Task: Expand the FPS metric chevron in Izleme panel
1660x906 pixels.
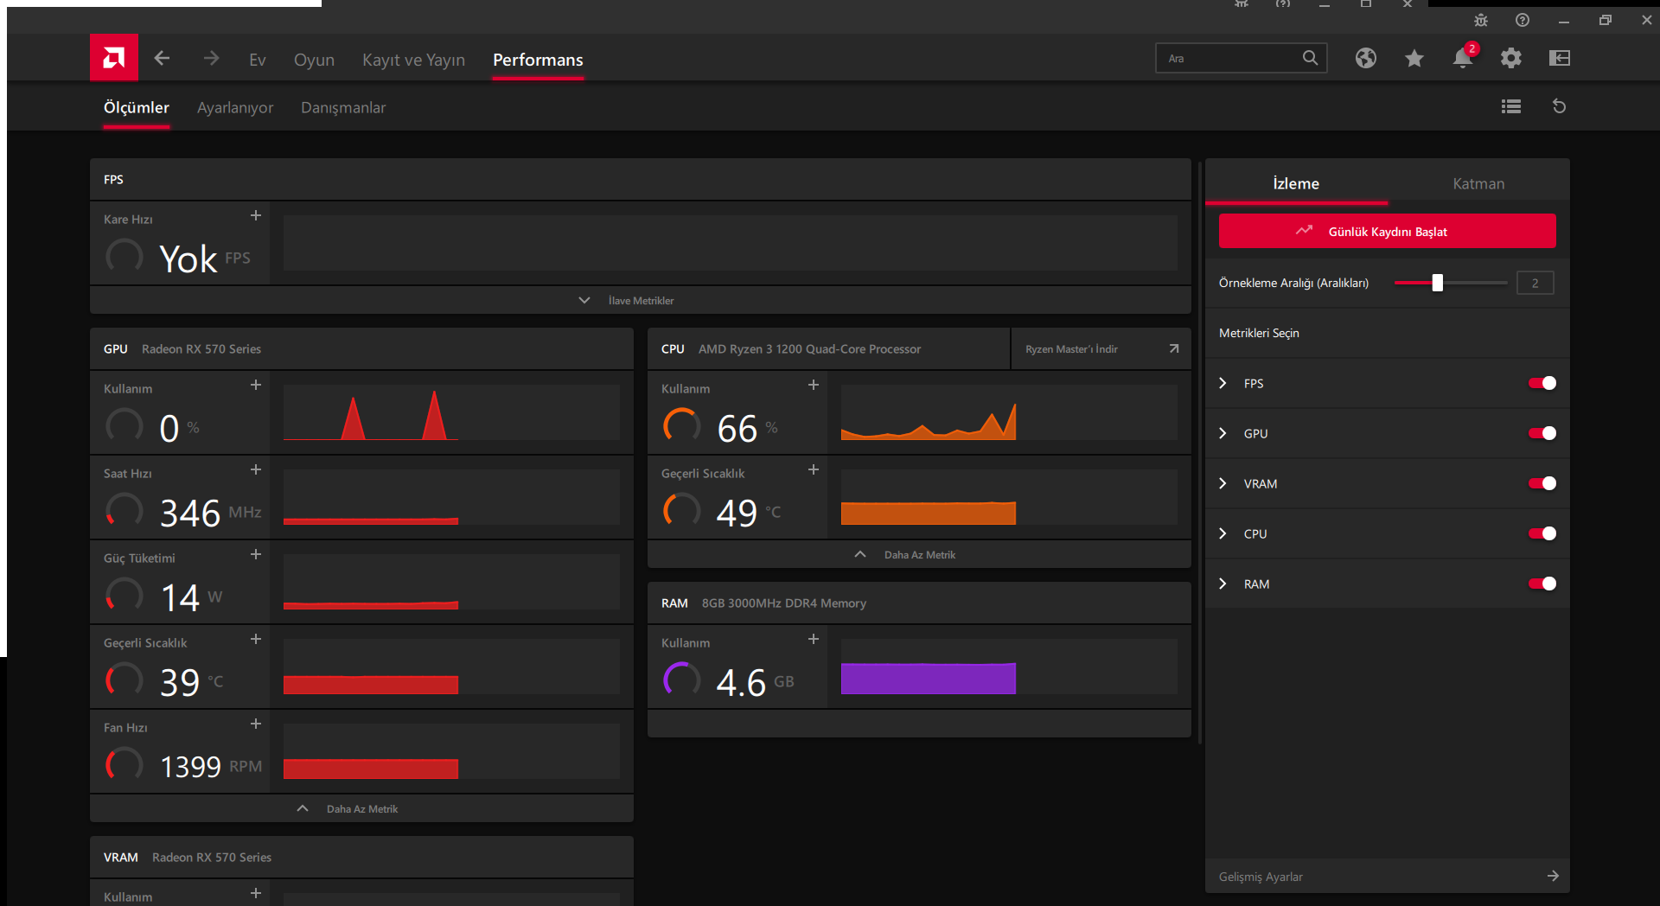Action: pos(1223,383)
